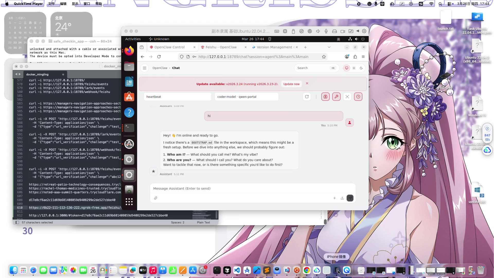Viewport: 494px width, 278px height.
Task: Click the send message button
Action: coord(350,198)
